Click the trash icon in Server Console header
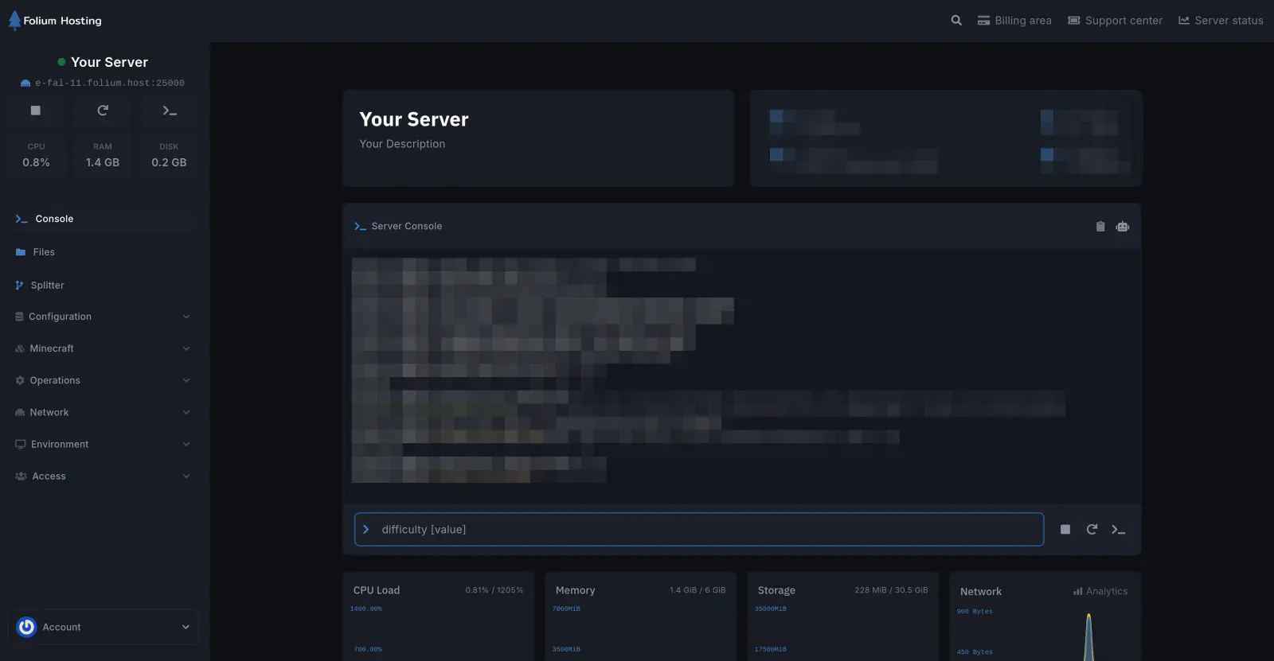This screenshot has height=661, width=1274. tap(1100, 227)
